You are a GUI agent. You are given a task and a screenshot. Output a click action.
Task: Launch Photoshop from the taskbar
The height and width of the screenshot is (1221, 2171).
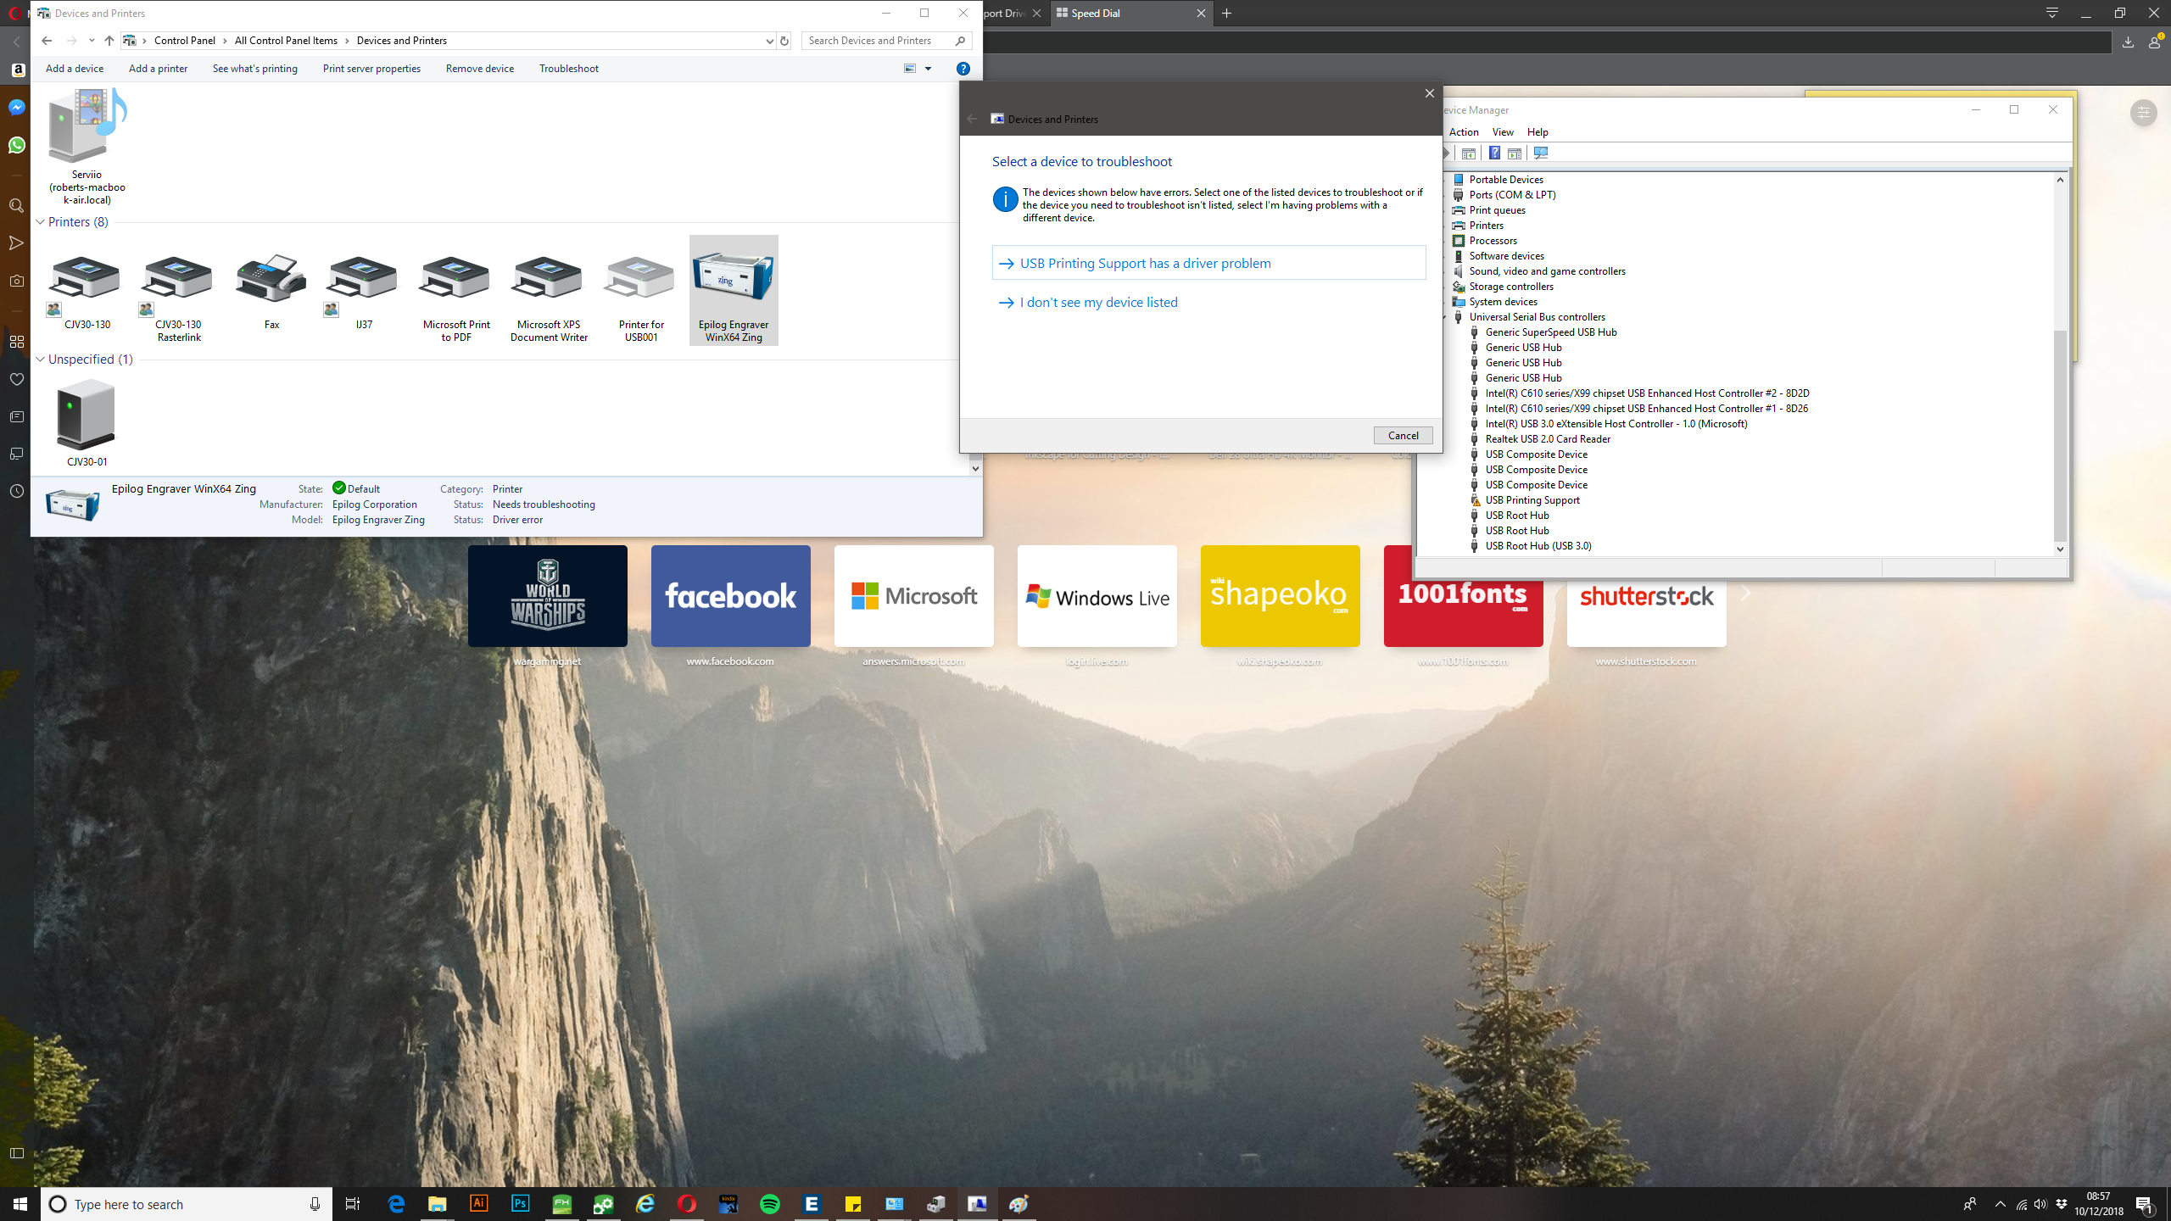point(520,1204)
